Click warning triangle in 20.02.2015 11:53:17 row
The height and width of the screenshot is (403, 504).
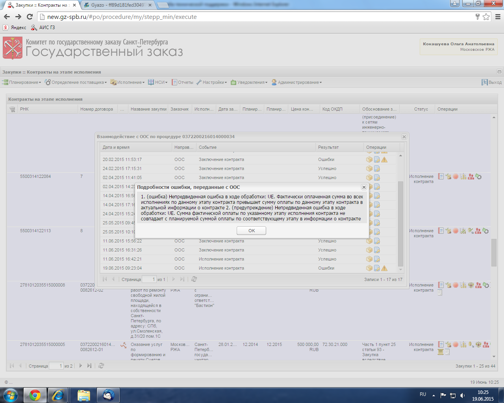coord(384,160)
